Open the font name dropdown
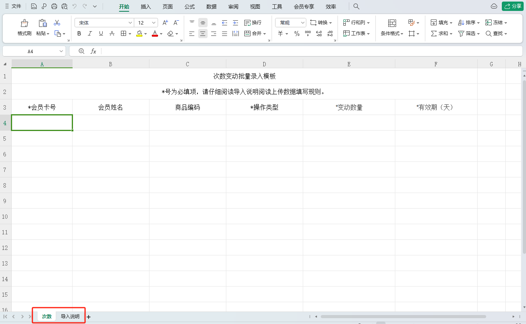 pyautogui.click(x=130, y=22)
